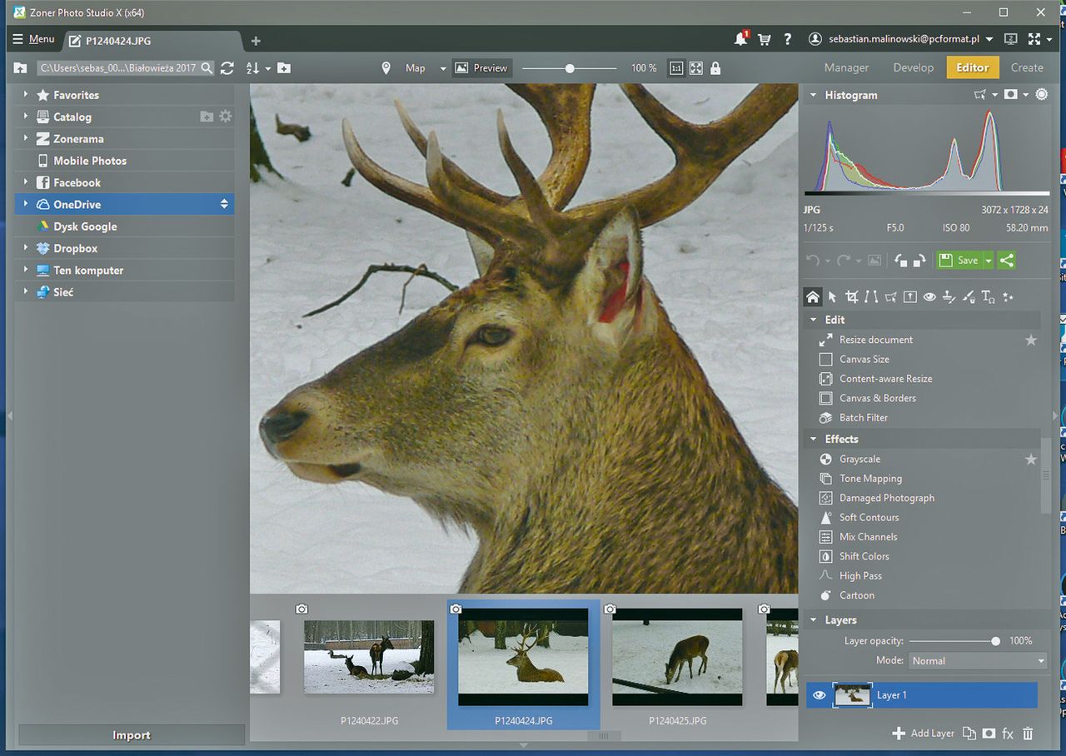Pick the Clone Stamp tool
1066x756 pixels.
(949, 296)
